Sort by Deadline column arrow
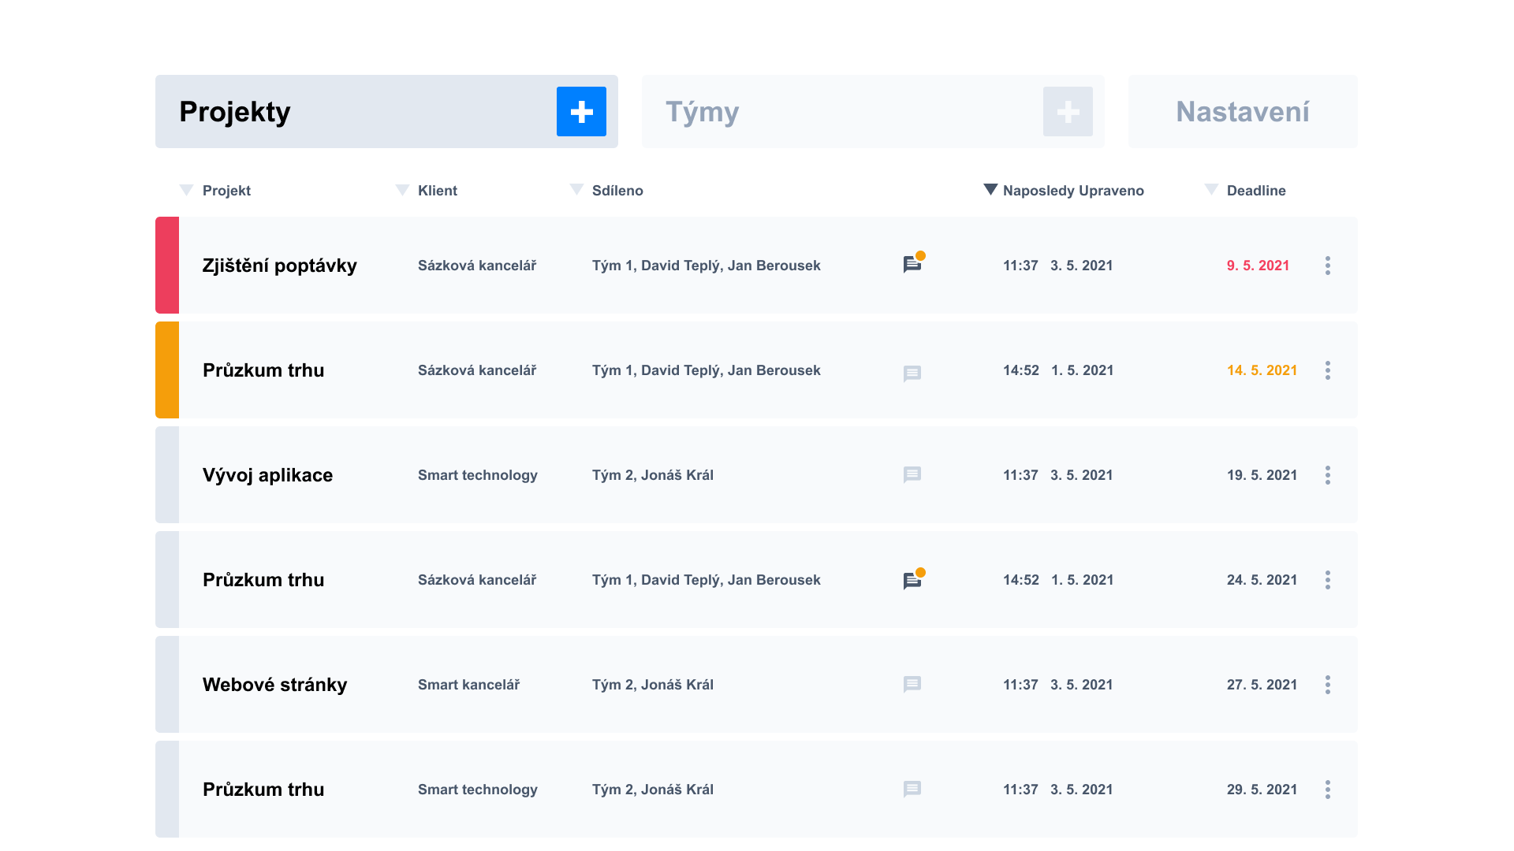Image resolution: width=1514 pixels, height=851 pixels. click(1211, 190)
